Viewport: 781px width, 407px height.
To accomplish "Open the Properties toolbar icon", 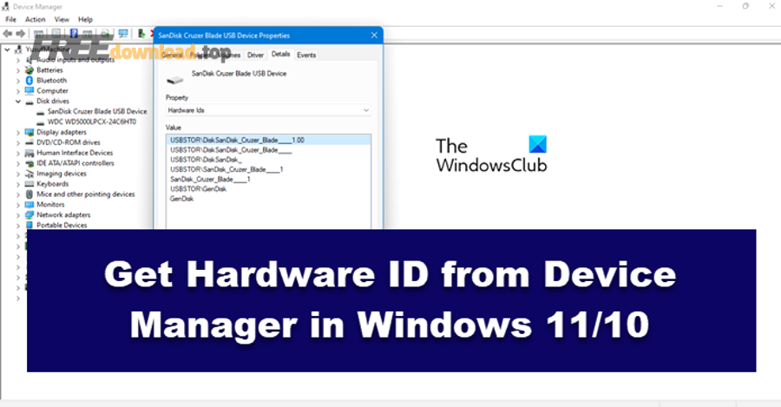I will 56,33.
